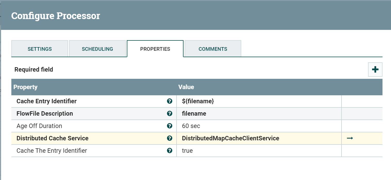The width and height of the screenshot is (391, 180).
Task: Click the Configure Processor title
Action: click(x=55, y=16)
